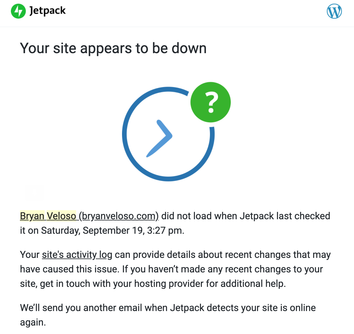Viewport: 354px width, 334px height.
Task: Click the Jetpack wordmark text in header
Action: tap(47, 11)
